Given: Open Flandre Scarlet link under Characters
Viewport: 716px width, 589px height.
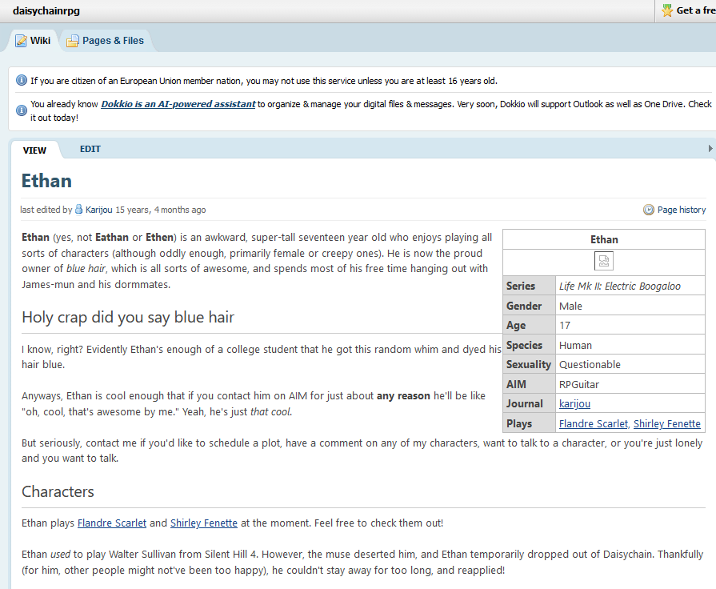Looking at the screenshot, I should tap(112, 523).
